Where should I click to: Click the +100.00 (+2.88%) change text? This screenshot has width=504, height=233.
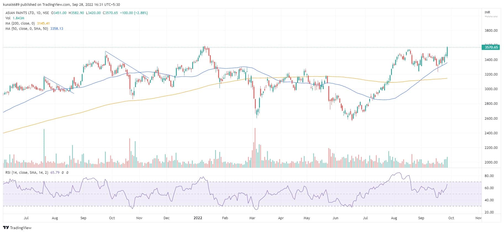134,13
